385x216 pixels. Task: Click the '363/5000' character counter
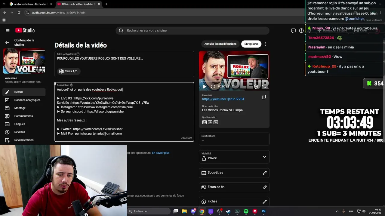[186, 138]
